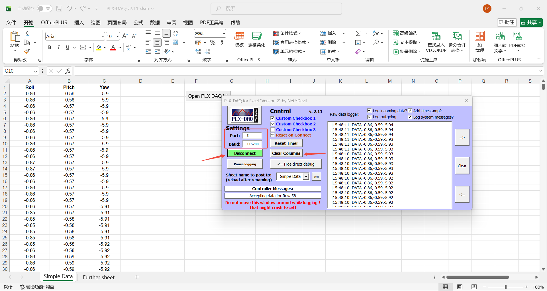Open the 加载项 add-ins icon
The height and width of the screenshot is (291, 547).
(479, 42)
